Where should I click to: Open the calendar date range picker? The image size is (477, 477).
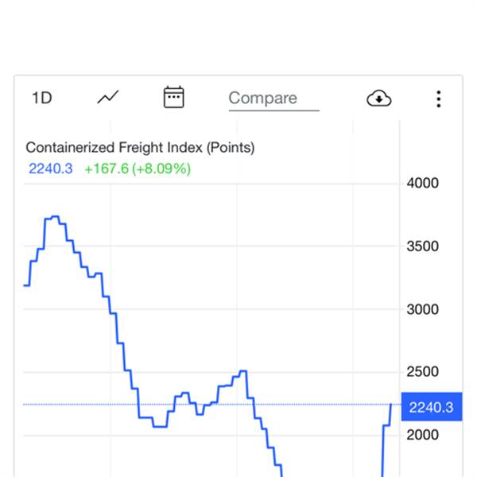173,97
